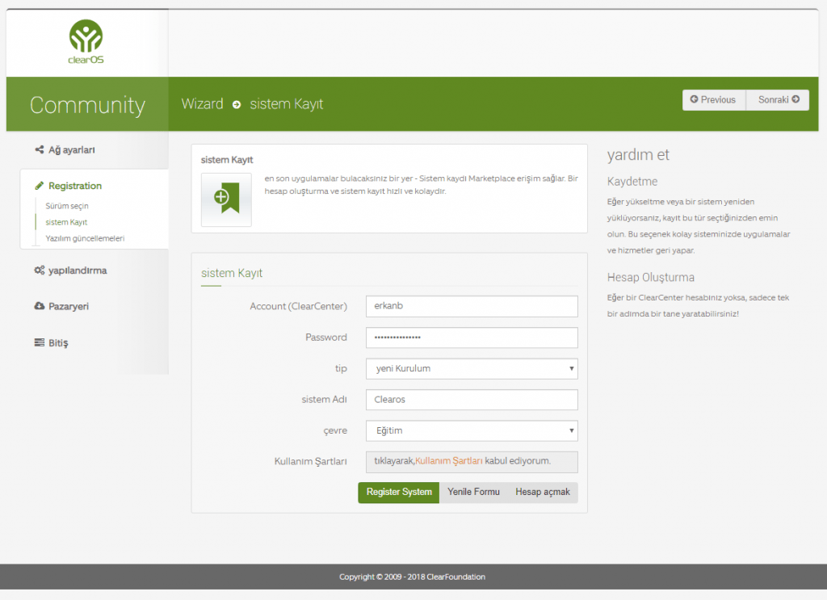
Task: Click the share icon beside Ağ ayarları
Action: [x=40, y=149]
